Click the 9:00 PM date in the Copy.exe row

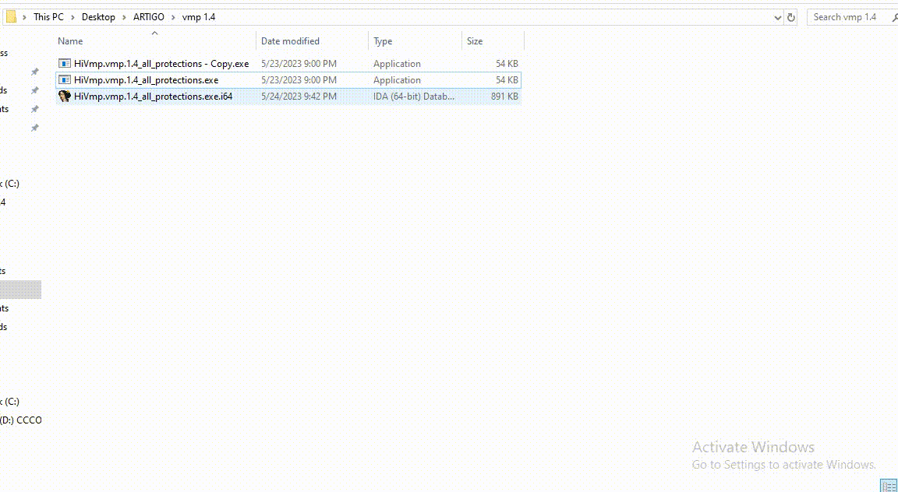(299, 64)
